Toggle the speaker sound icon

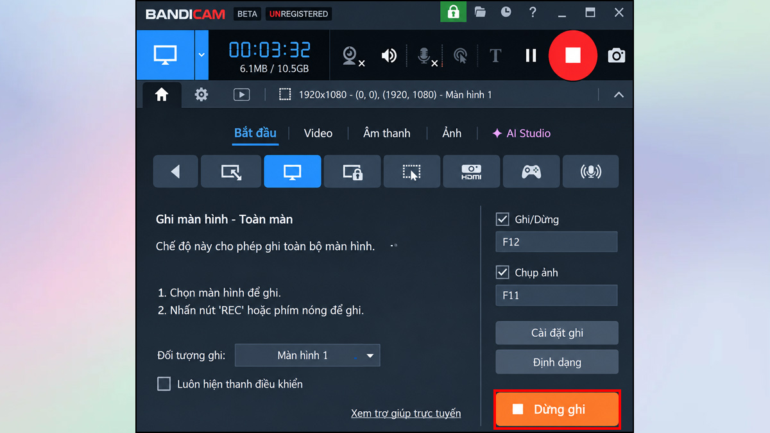(x=389, y=56)
